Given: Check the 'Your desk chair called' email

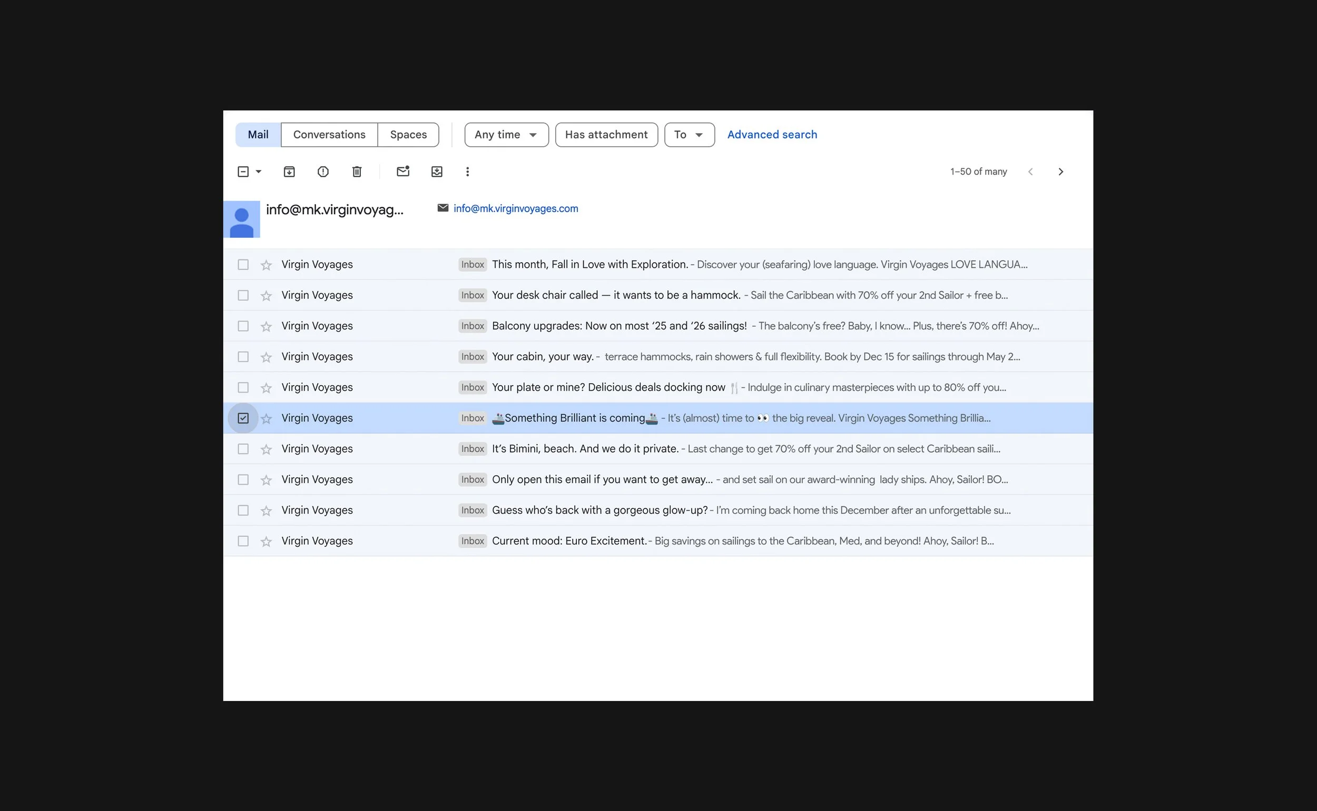Looking at the screenshot, I should click(243, 295).
